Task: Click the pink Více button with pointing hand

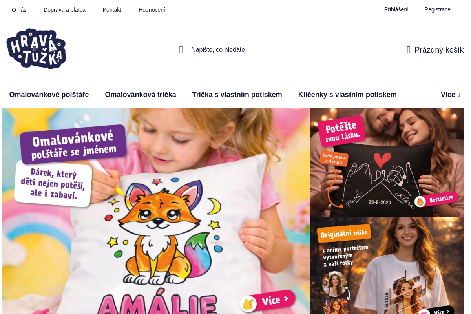Action: coord(268,301)
